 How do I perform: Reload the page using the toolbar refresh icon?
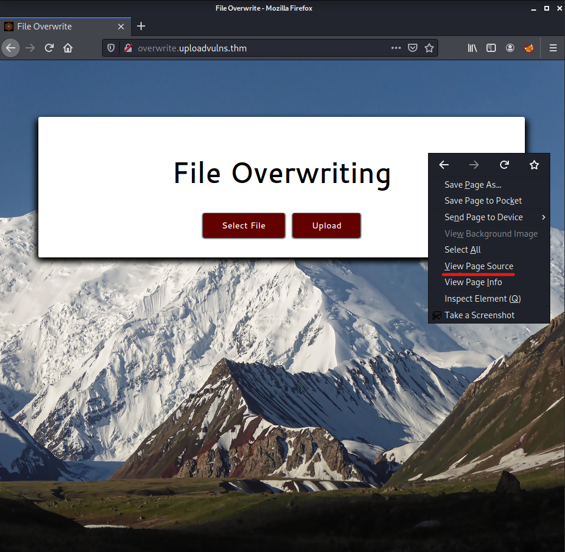[x=49, y=48]
